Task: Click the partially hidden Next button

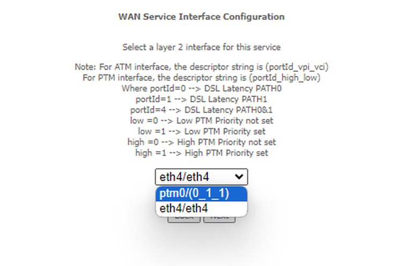Action: 219,219
